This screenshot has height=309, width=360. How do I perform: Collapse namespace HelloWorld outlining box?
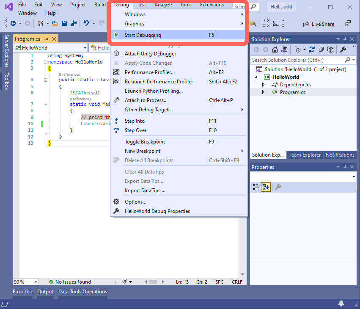(45, 62)
